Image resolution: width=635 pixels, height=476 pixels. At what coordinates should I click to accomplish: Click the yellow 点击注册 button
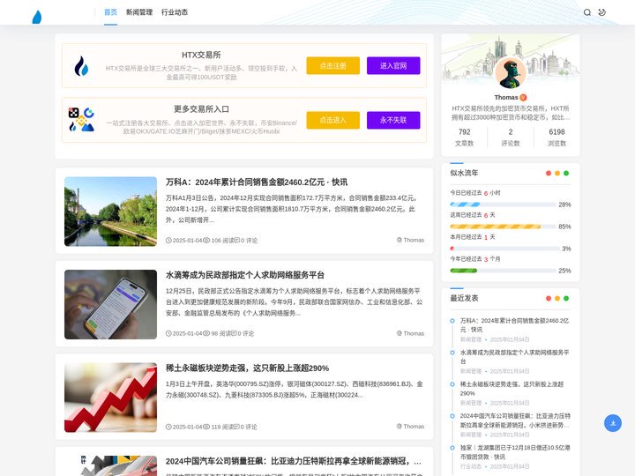(x=332, y=65)
